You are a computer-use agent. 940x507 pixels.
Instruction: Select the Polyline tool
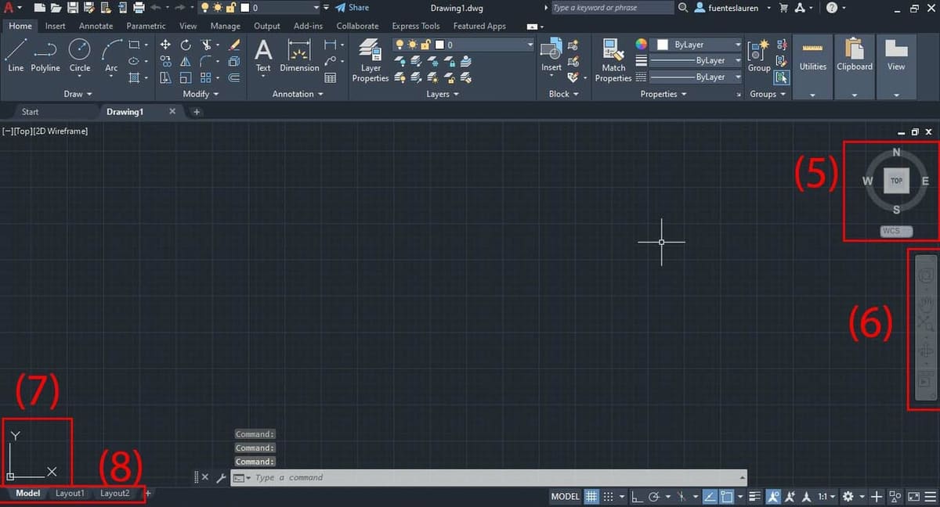[x=45, y=55]
